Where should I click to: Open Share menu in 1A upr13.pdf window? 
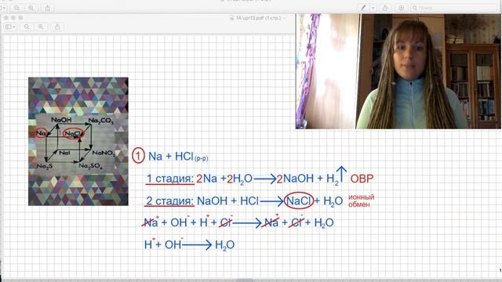(x=57, y=27)
